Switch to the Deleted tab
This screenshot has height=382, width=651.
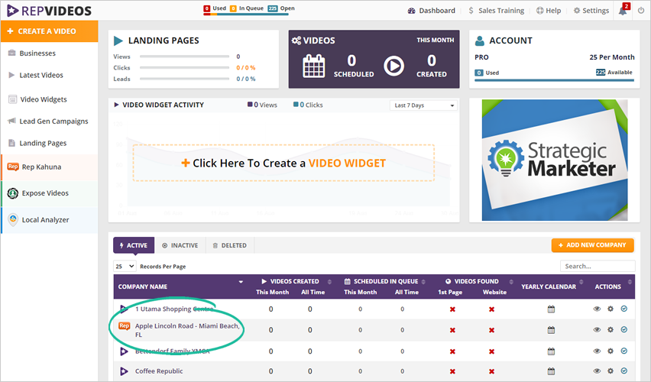[230, 245]
